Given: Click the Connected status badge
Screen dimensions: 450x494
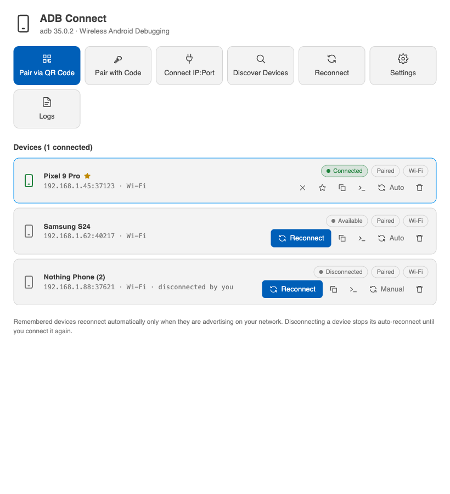Looking at the screenshot, I should 345,171.
